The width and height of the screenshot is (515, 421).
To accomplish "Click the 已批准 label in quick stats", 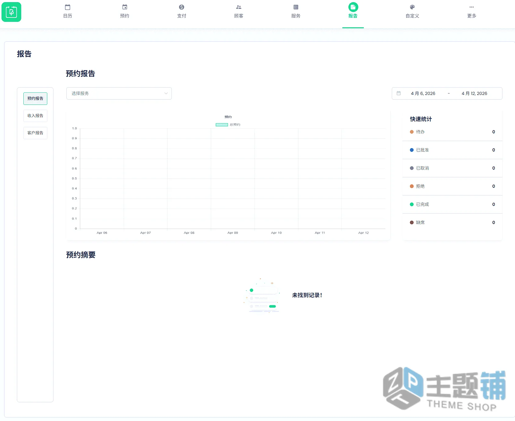I will 423,150.
